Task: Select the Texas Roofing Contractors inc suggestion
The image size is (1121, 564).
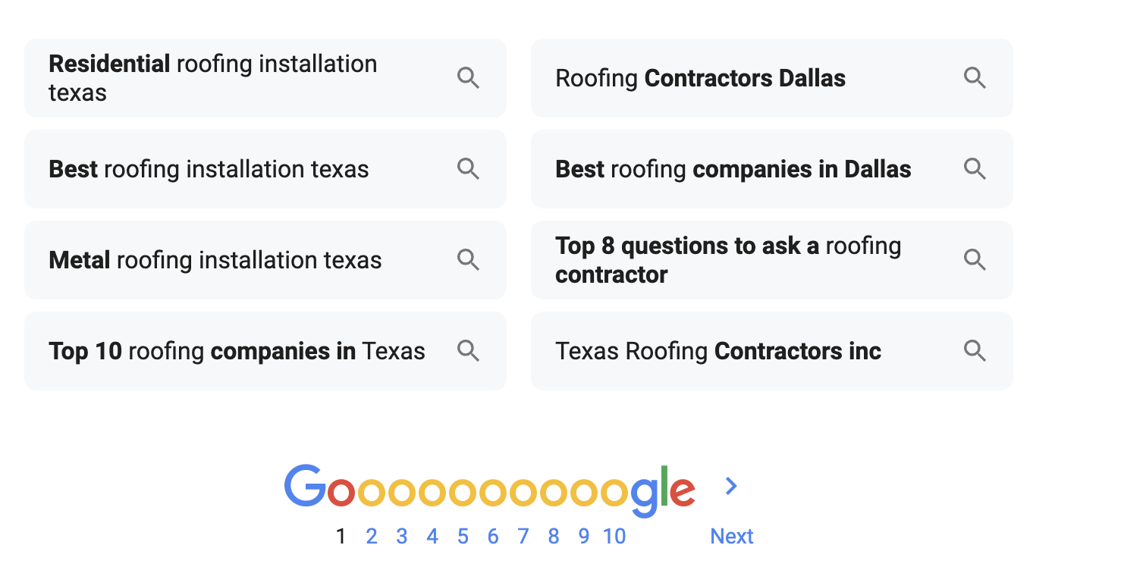Action: [718, 351]
